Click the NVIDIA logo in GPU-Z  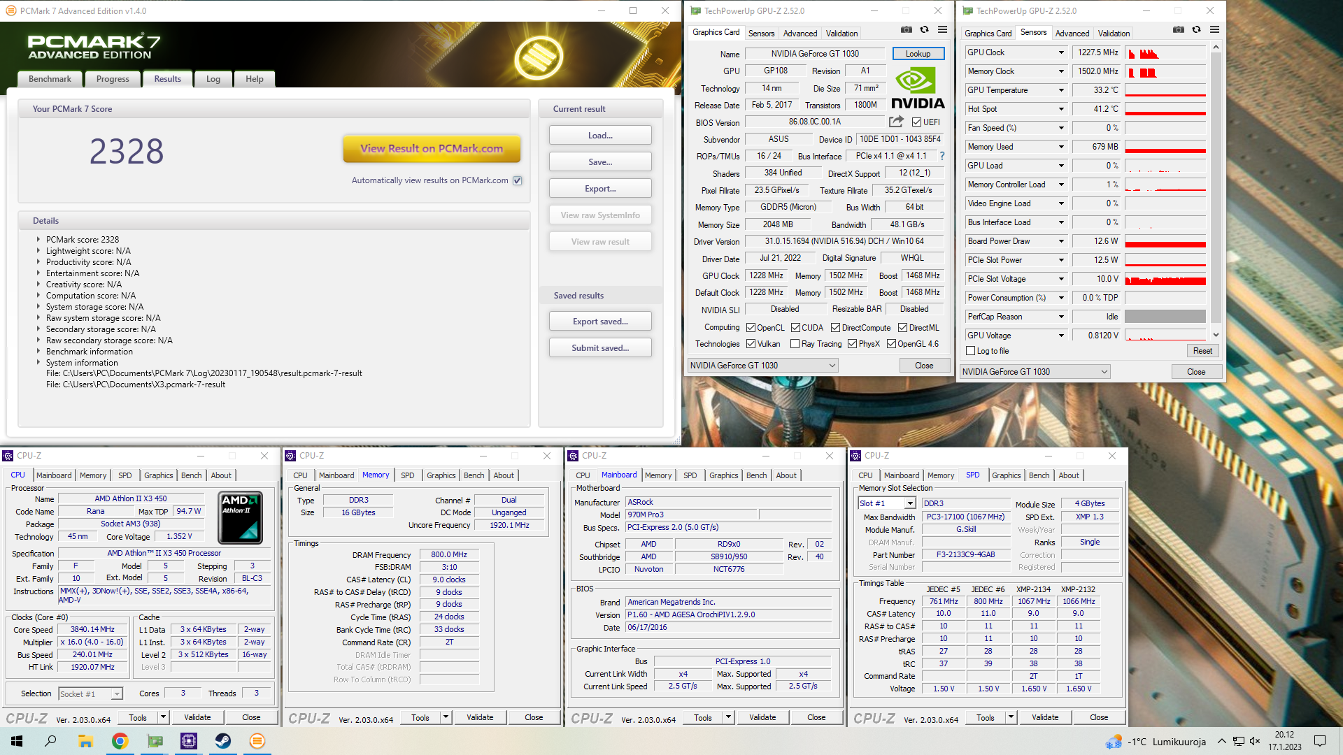918,89
